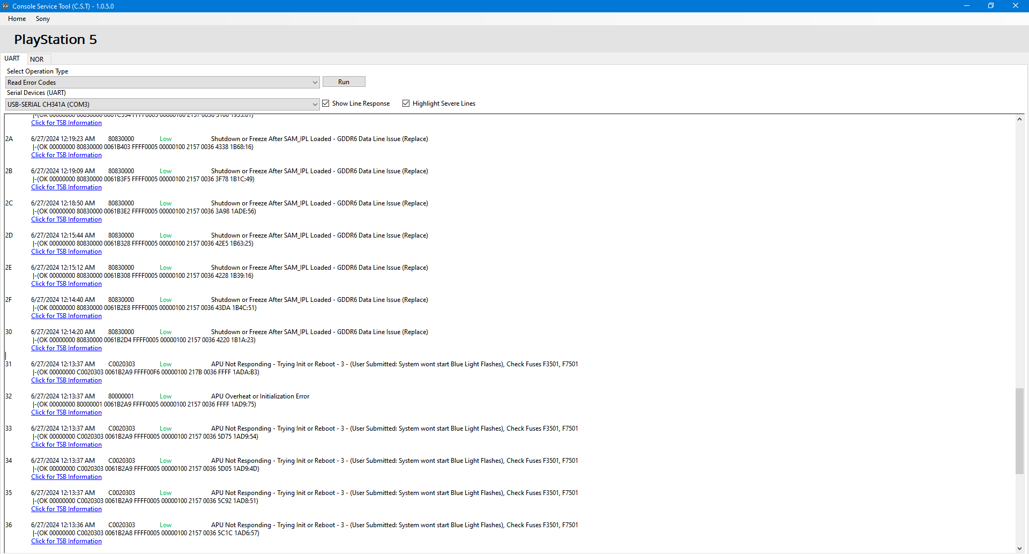
Task: Click timestamp 6/27/2024 12:19:23 AM
Action: [x=63, y=139]
